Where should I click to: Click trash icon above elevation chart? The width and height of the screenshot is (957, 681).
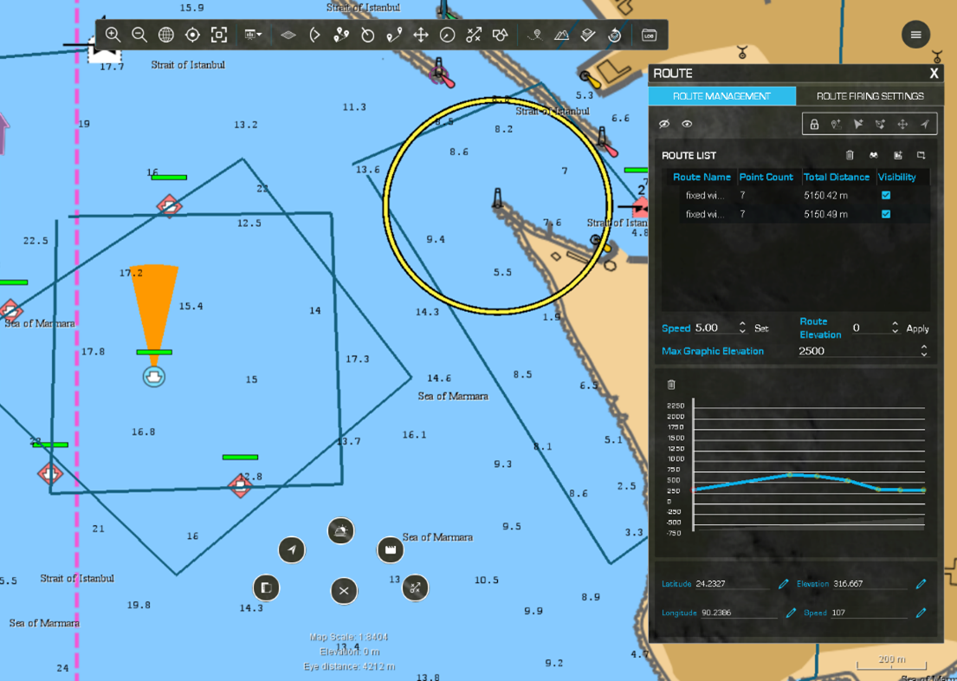click(671, 385)
